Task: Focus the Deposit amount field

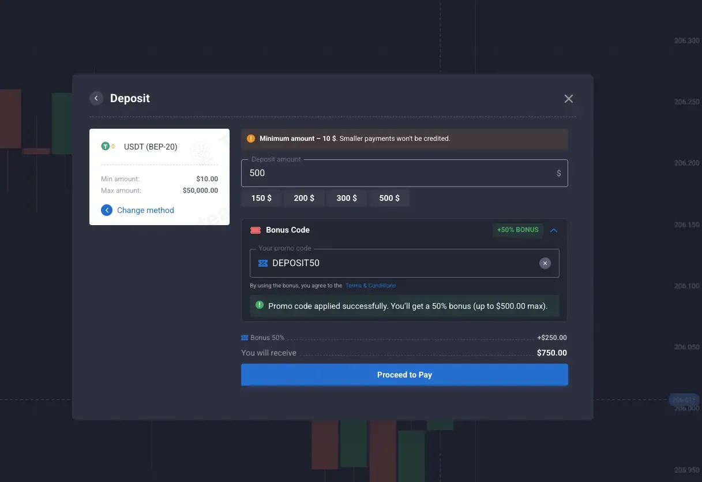Action: [404, 173]
